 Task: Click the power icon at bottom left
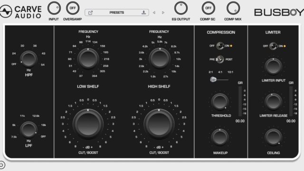pyautogui.click(x=1, y=165)
